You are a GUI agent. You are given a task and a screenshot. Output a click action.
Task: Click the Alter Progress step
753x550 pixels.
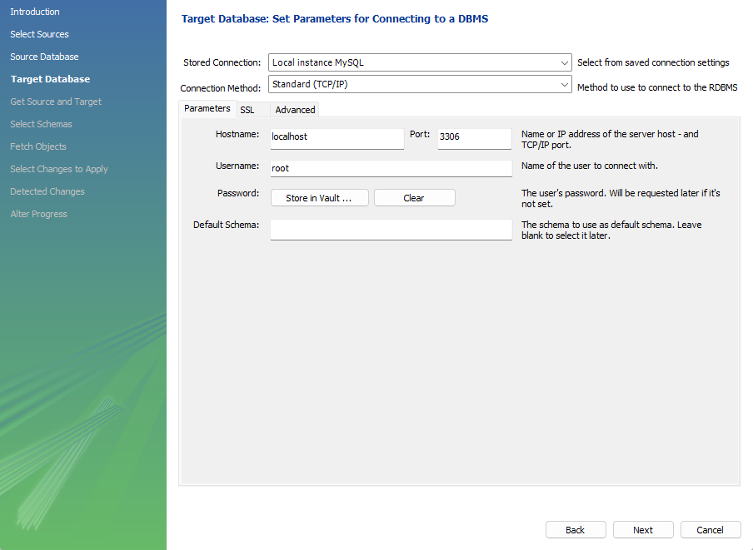tap(39, 215)
